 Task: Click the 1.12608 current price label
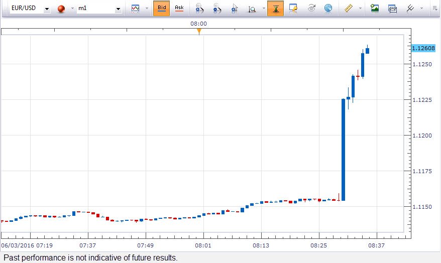pyautogui.click(x=423, y=48)
